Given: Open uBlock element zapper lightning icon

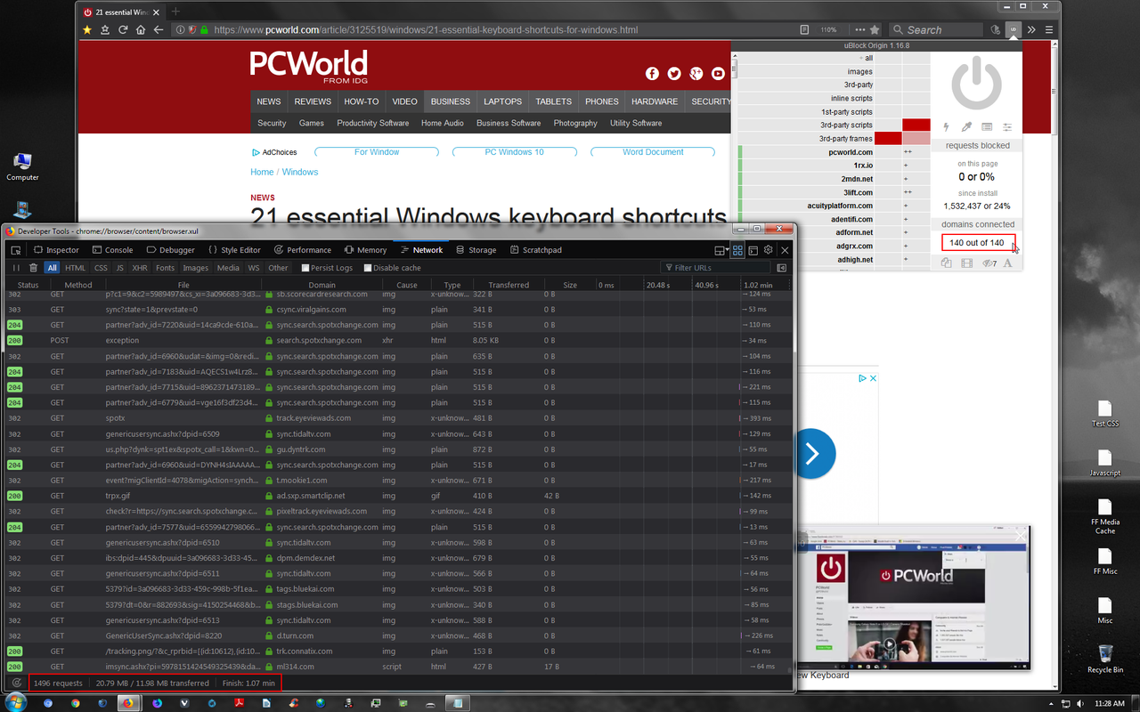Looking at the screenshot, I should click(x=946, y=127).
